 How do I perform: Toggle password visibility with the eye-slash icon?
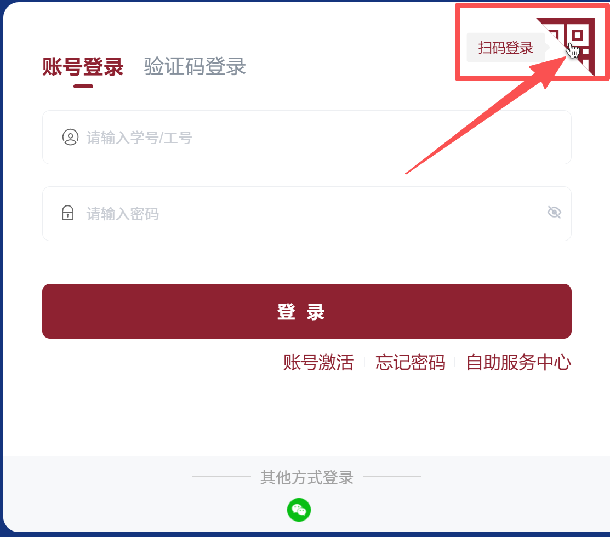[554, 212]
